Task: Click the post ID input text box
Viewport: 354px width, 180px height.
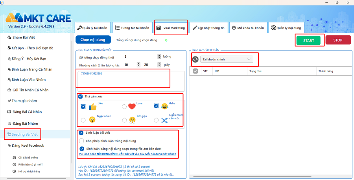Action: point(131,81)
